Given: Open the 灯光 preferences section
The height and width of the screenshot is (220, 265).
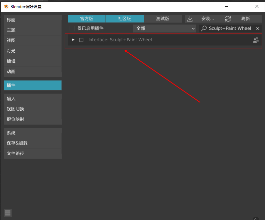Looking at the screenshot, I should pos(32,51).
